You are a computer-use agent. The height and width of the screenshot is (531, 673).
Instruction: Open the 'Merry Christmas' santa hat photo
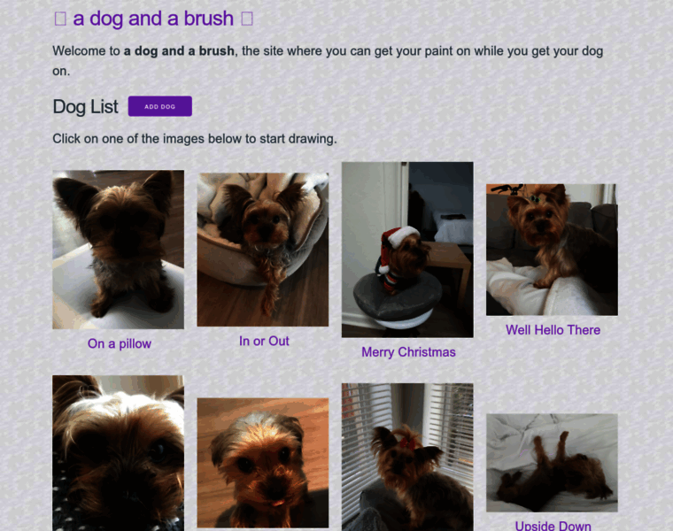[407, 250]
